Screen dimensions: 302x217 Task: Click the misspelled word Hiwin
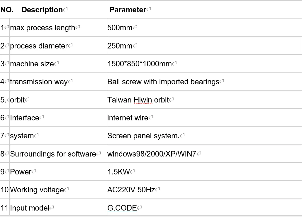pyautogui.click(x=143, y=100)
